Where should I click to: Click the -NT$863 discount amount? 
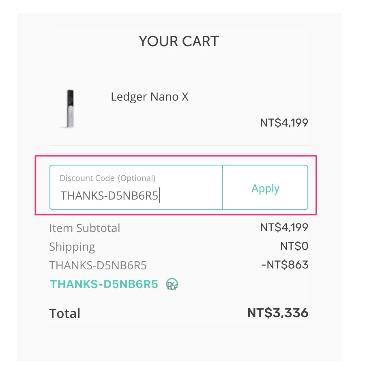pos(285,265)
